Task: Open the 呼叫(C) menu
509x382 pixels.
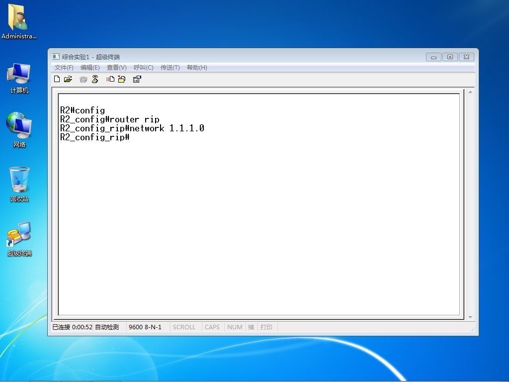Action: click(144, 68)
